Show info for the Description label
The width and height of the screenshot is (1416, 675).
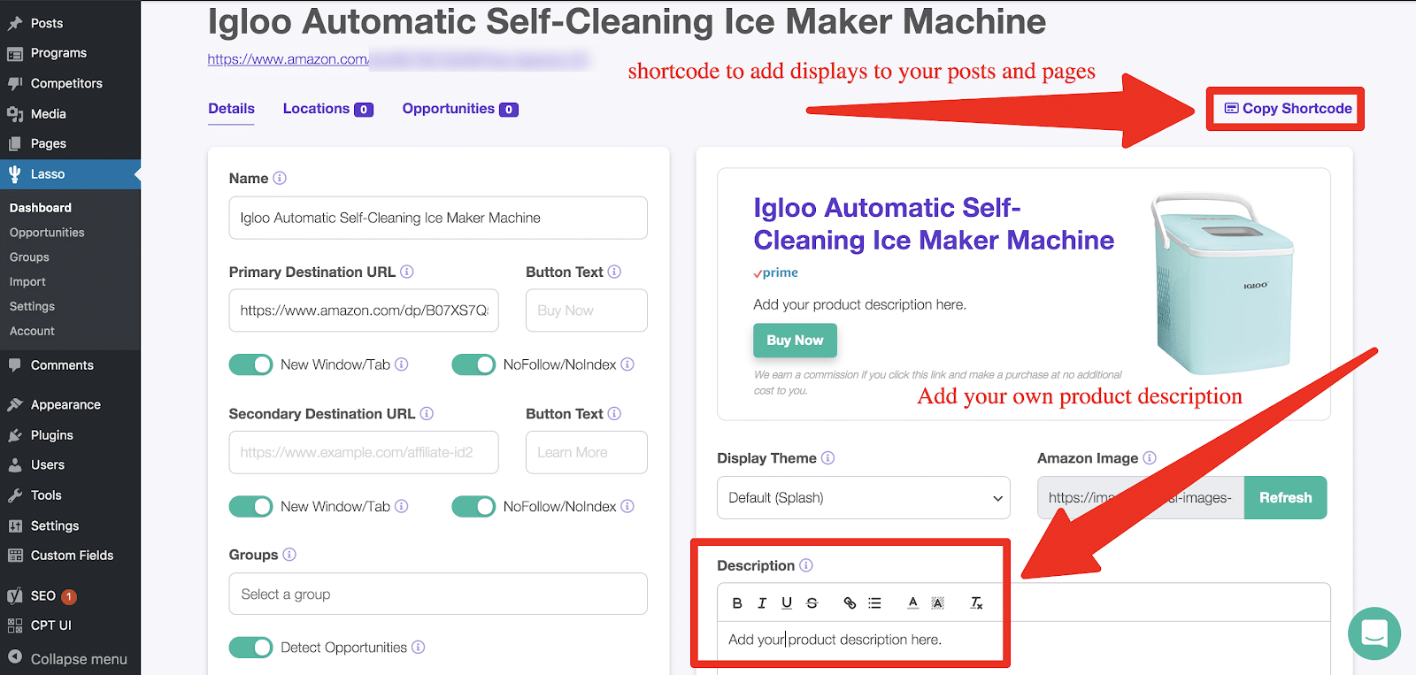pos(806,565)
